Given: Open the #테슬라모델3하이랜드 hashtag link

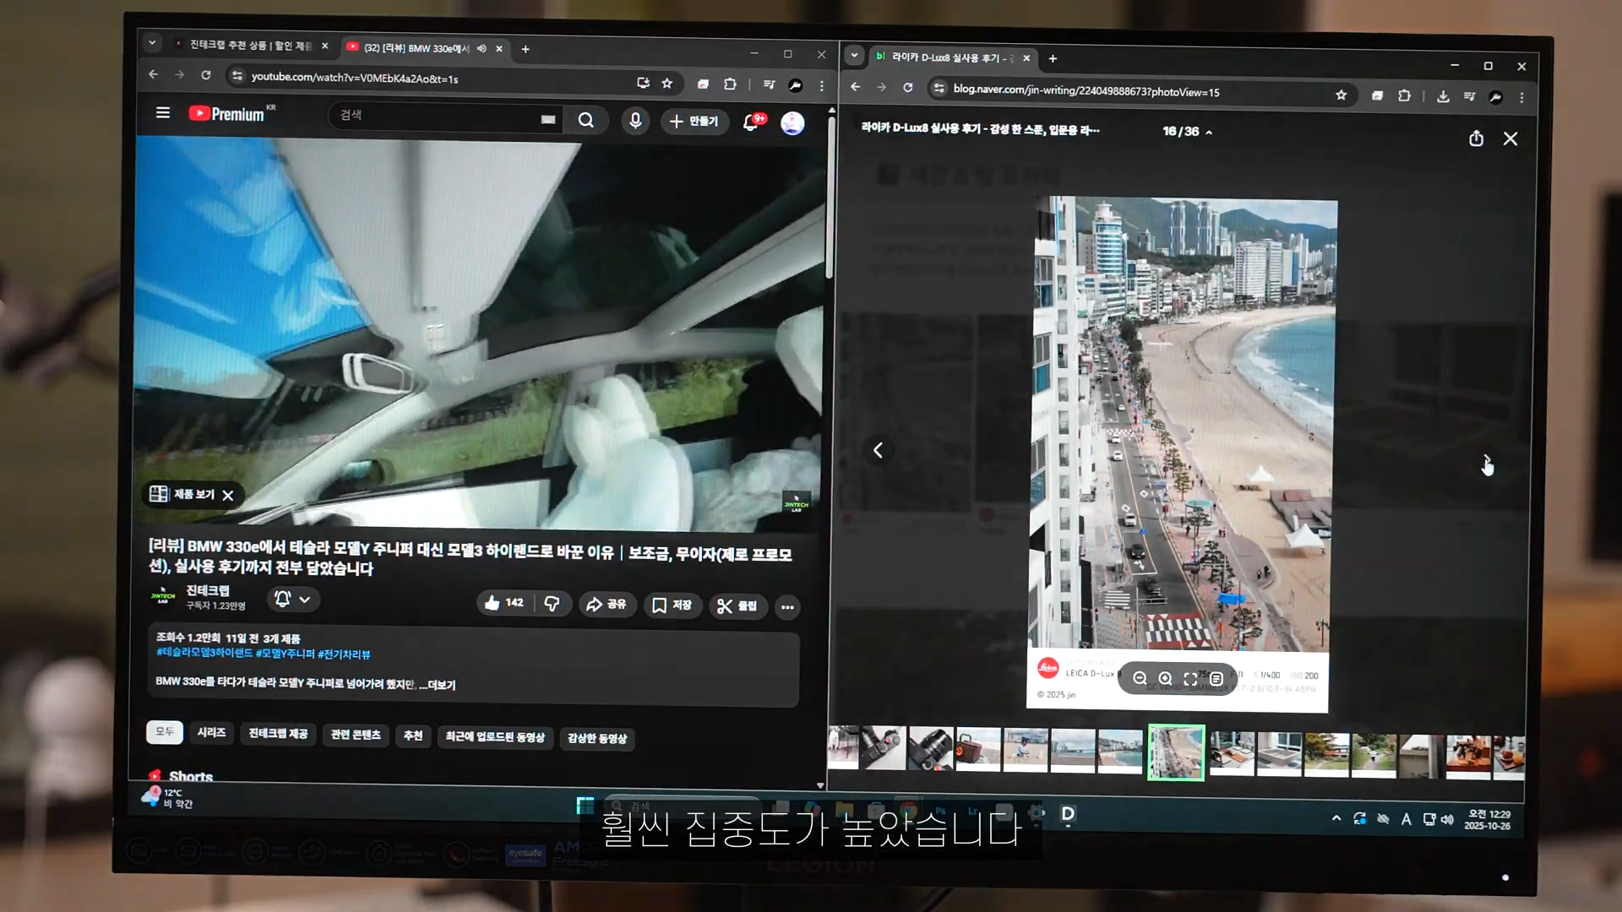Looking at the screenshot, I should [x=204, y=652].
